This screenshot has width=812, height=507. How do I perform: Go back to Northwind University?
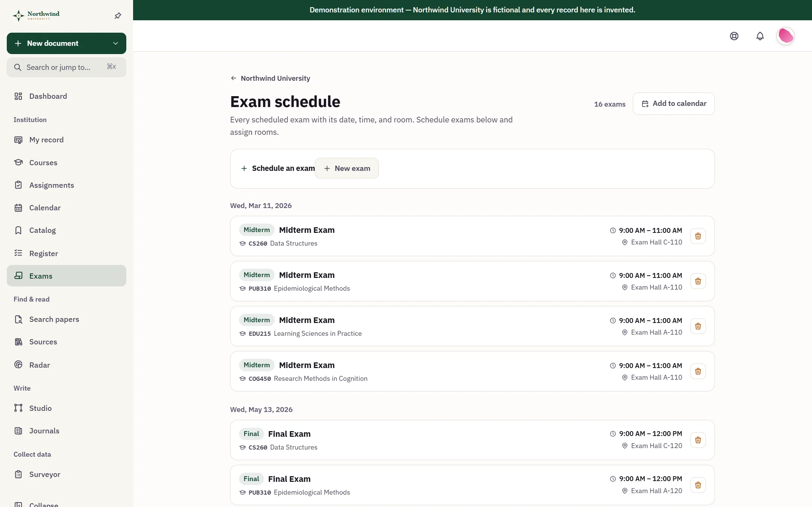click(x=270, y=78)
